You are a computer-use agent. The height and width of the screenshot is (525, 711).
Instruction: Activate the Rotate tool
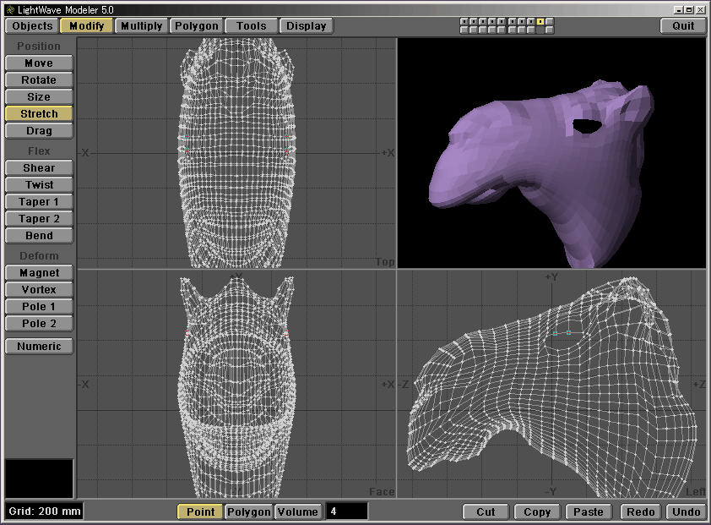tap(39, 80)
